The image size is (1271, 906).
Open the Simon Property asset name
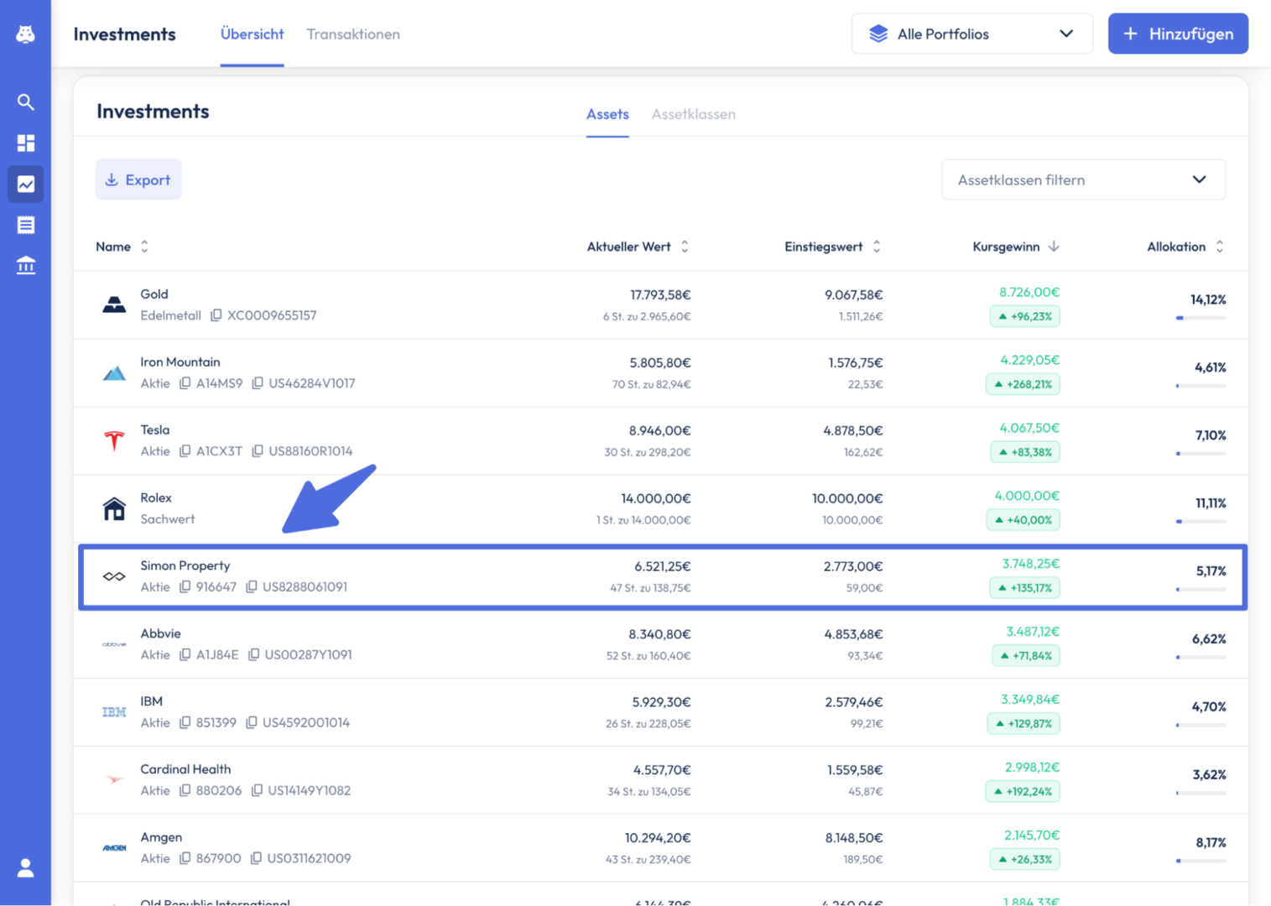(x=185, y=565)
